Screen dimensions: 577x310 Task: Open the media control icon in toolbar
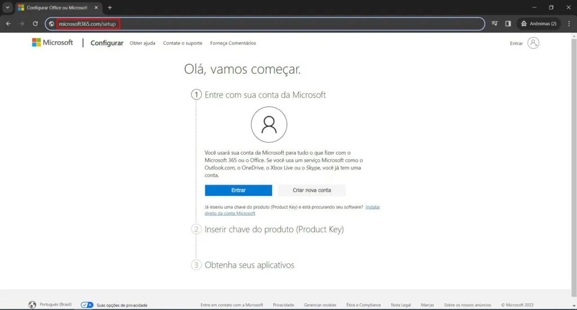495,24
